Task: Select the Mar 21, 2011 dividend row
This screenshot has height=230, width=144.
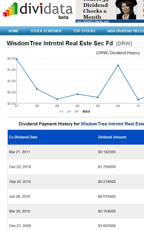Action: 76,152
